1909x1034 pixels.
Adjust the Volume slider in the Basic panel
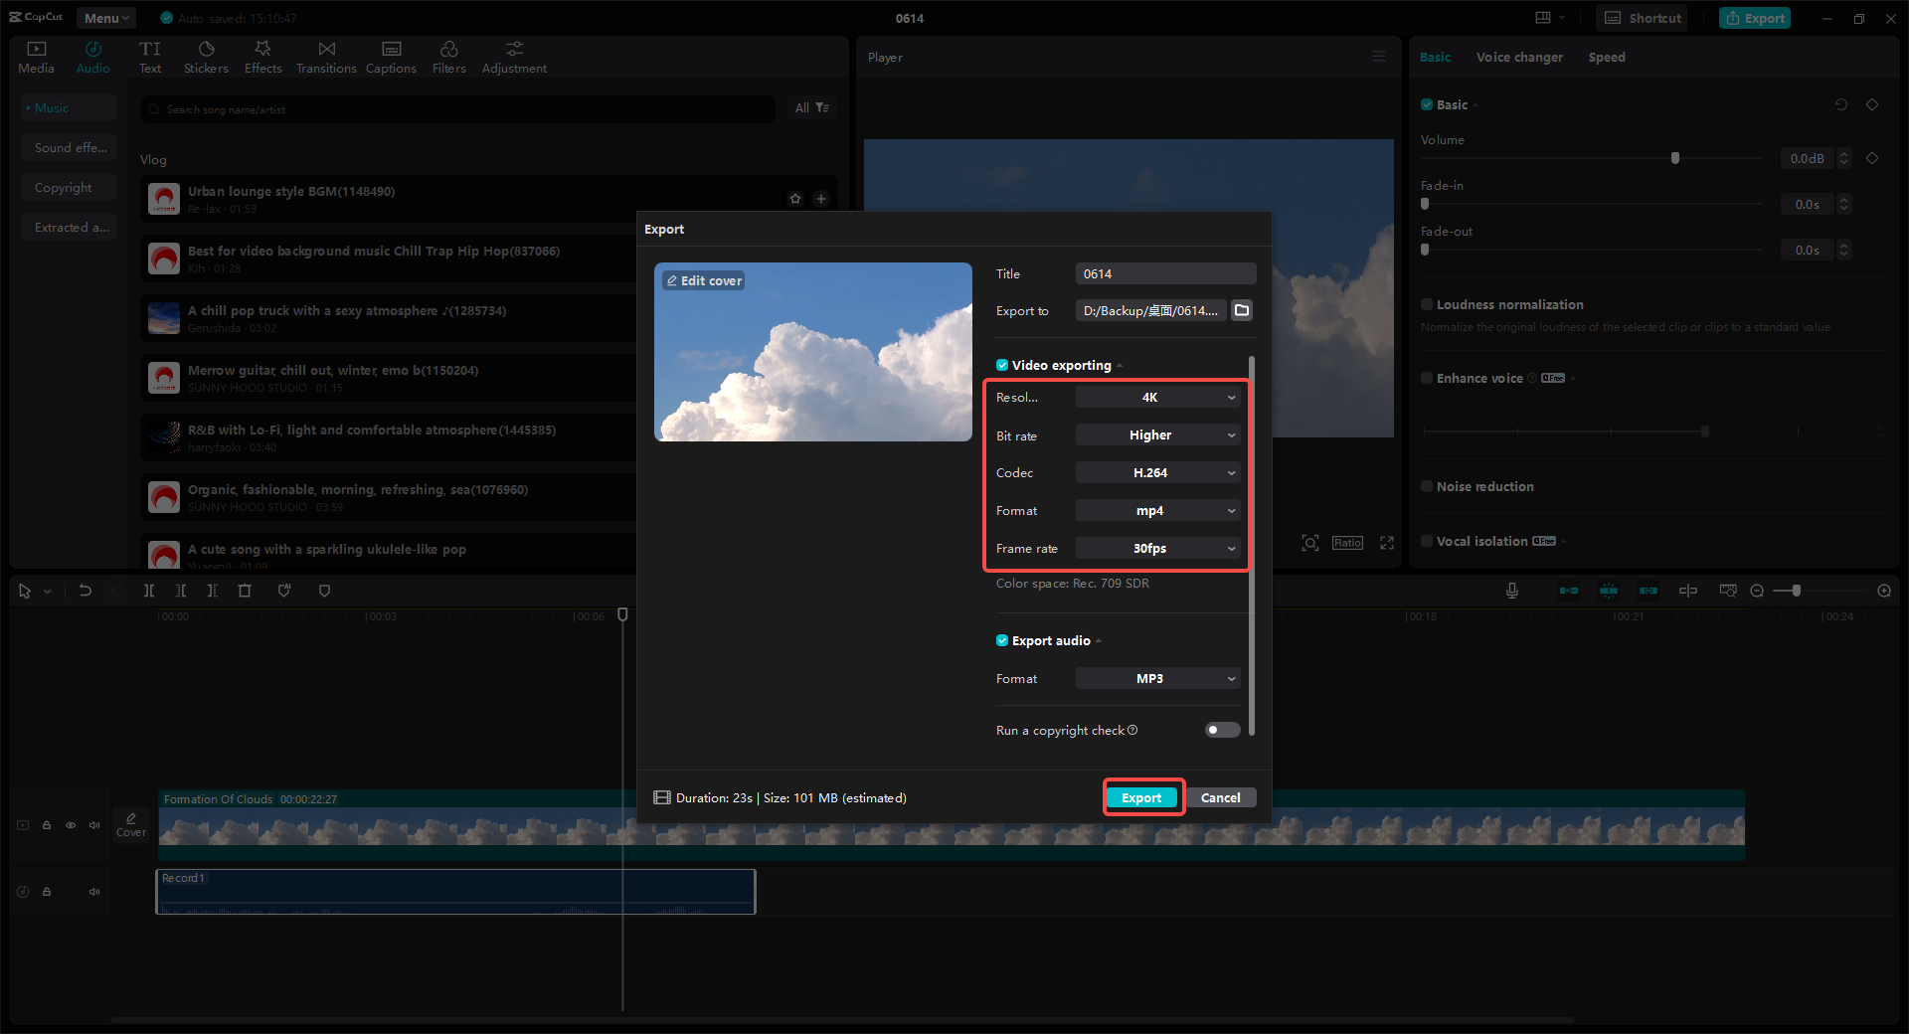(1675, 157)
